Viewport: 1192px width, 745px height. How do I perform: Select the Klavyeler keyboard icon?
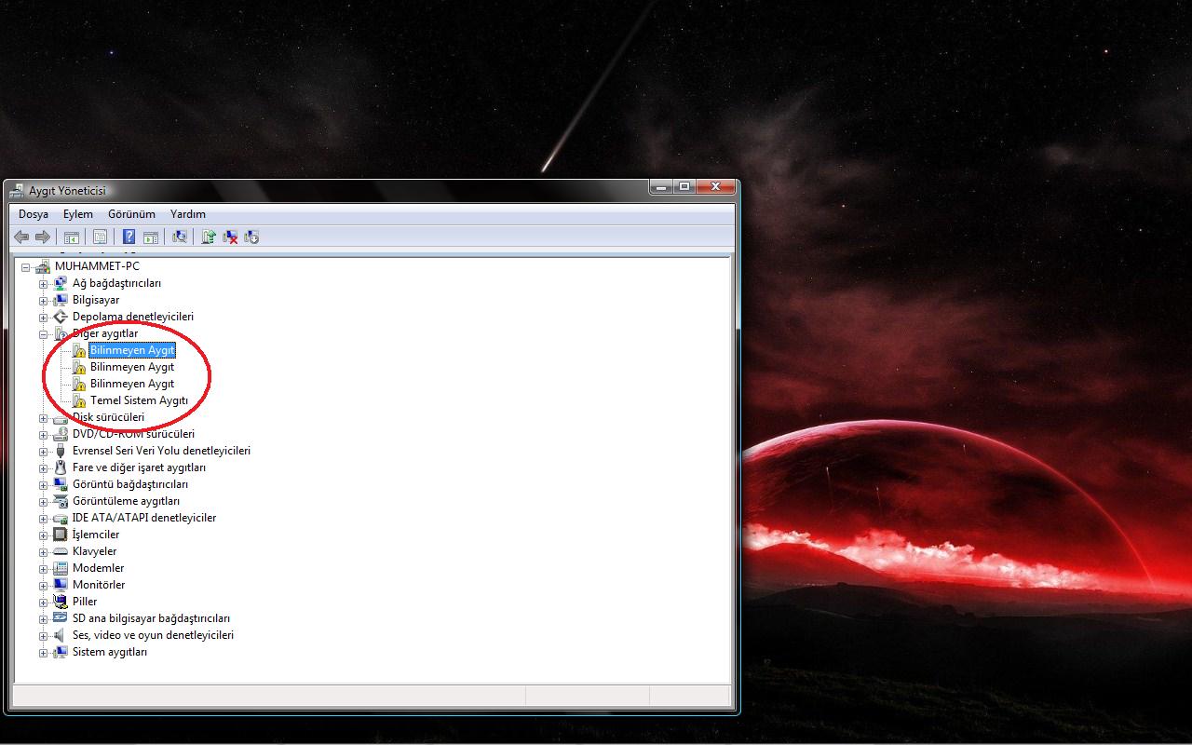pos(61,551)
